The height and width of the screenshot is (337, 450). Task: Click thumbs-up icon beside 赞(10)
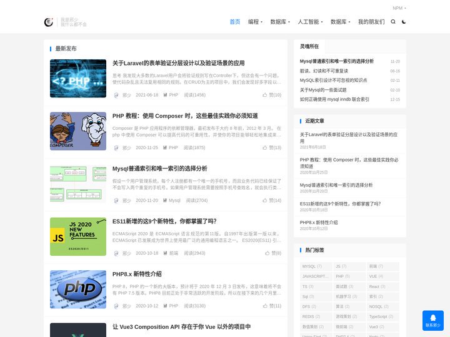tap(264, 95)
